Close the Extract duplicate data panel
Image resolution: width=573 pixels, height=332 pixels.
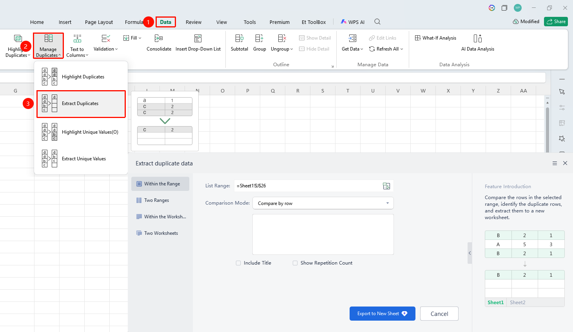[x=565, y=163]
